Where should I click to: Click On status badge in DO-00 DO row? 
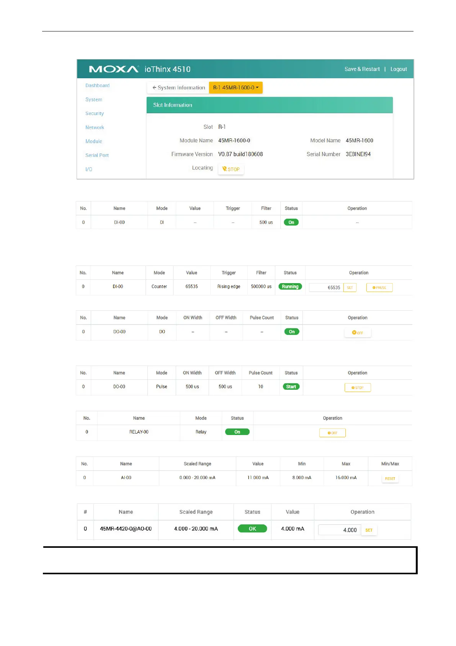[x=292, y=331]
